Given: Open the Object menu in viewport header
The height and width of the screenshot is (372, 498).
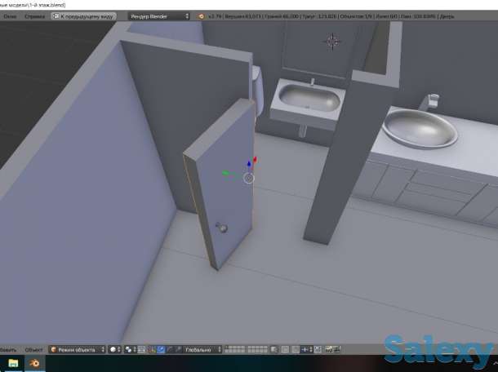Looking at the screenshot, I should click(33, 350).
